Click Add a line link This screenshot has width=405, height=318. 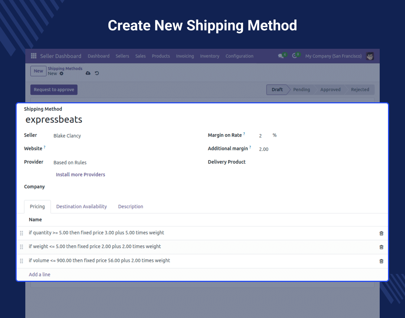pos(39,274)
